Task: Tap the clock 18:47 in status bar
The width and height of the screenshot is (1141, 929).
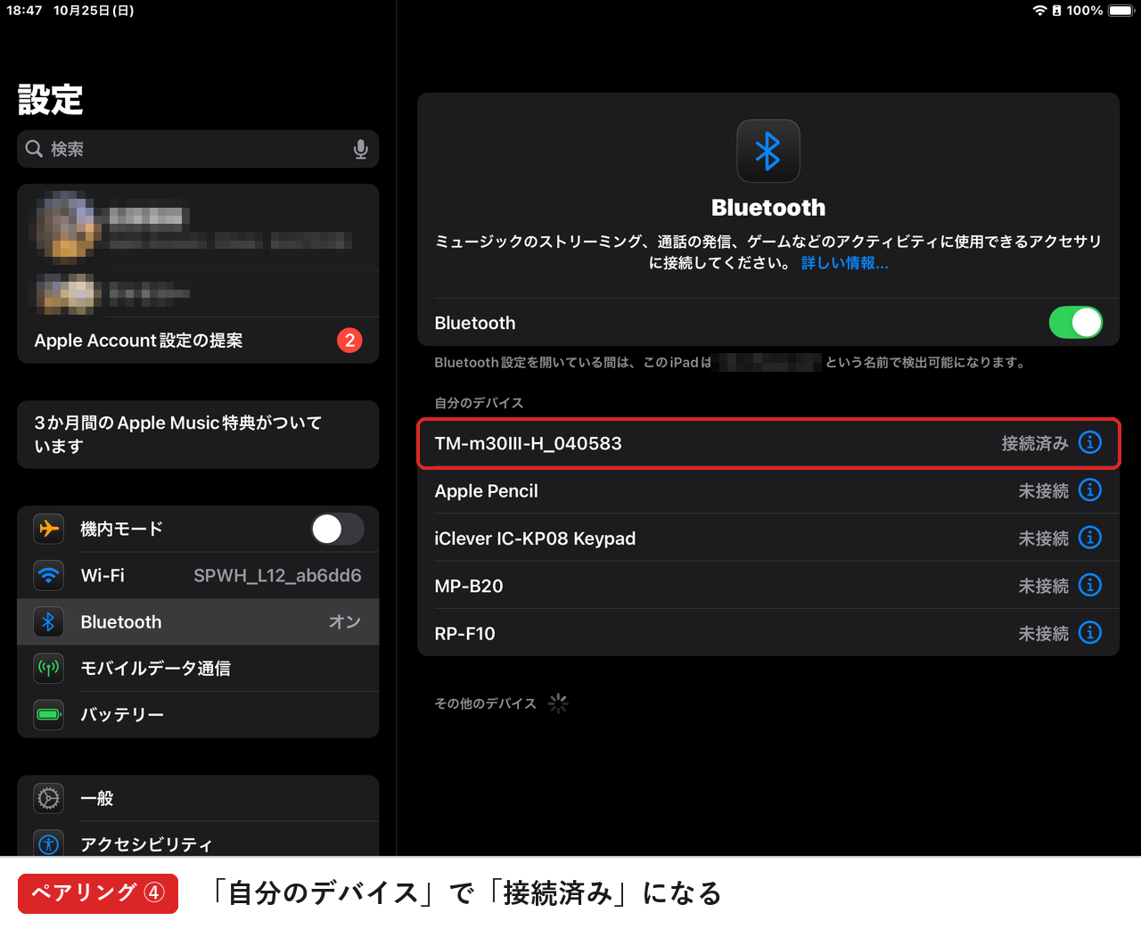Action: pyautogui.click(x=24, y=11)
